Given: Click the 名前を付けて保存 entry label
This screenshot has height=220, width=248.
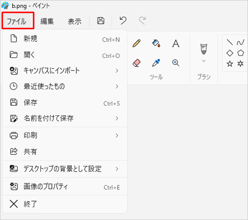Looking at the screenshot, I should pyautogui.click(x=49, y=118).
